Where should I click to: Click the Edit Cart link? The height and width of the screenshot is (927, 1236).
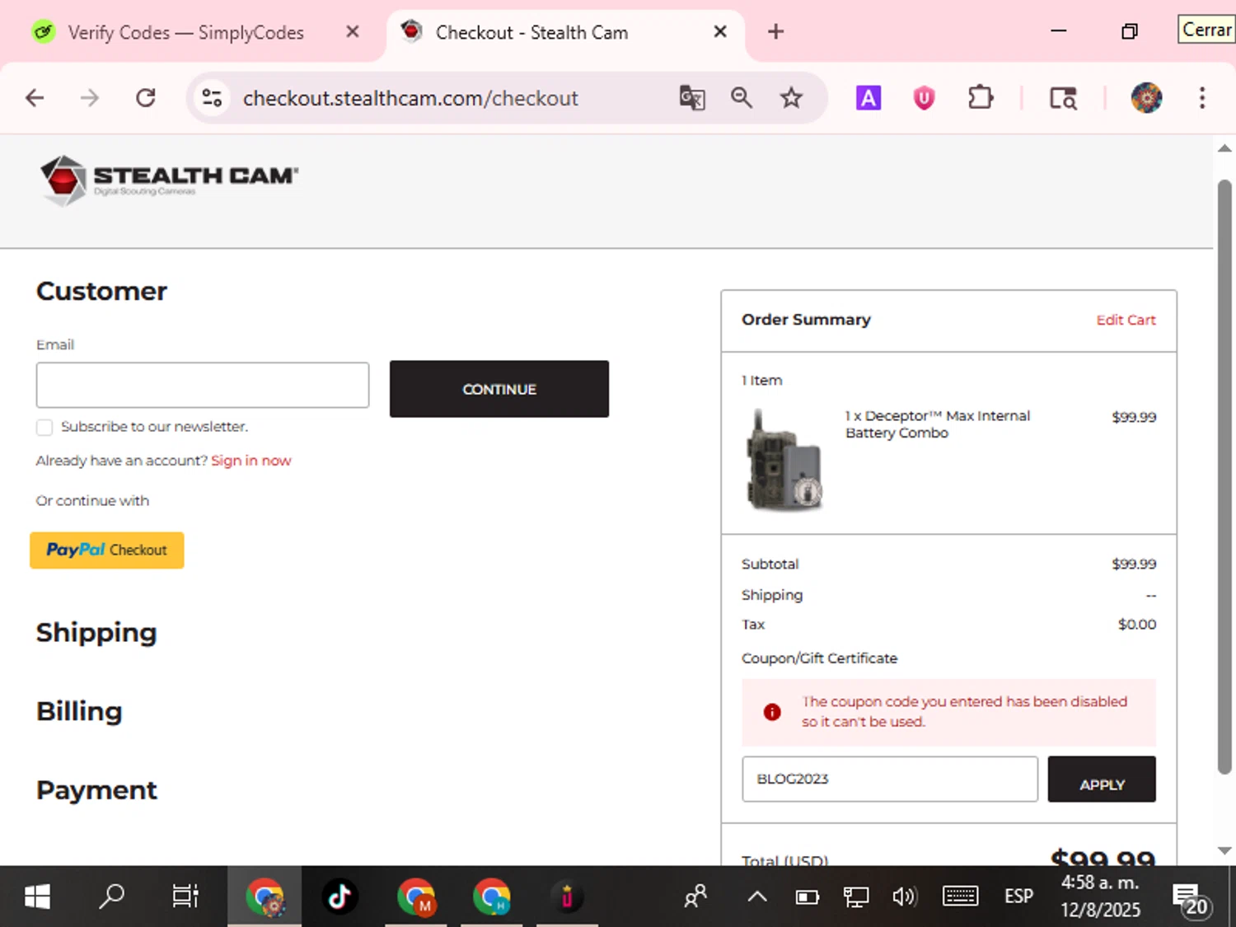(x=1126, y=320)
